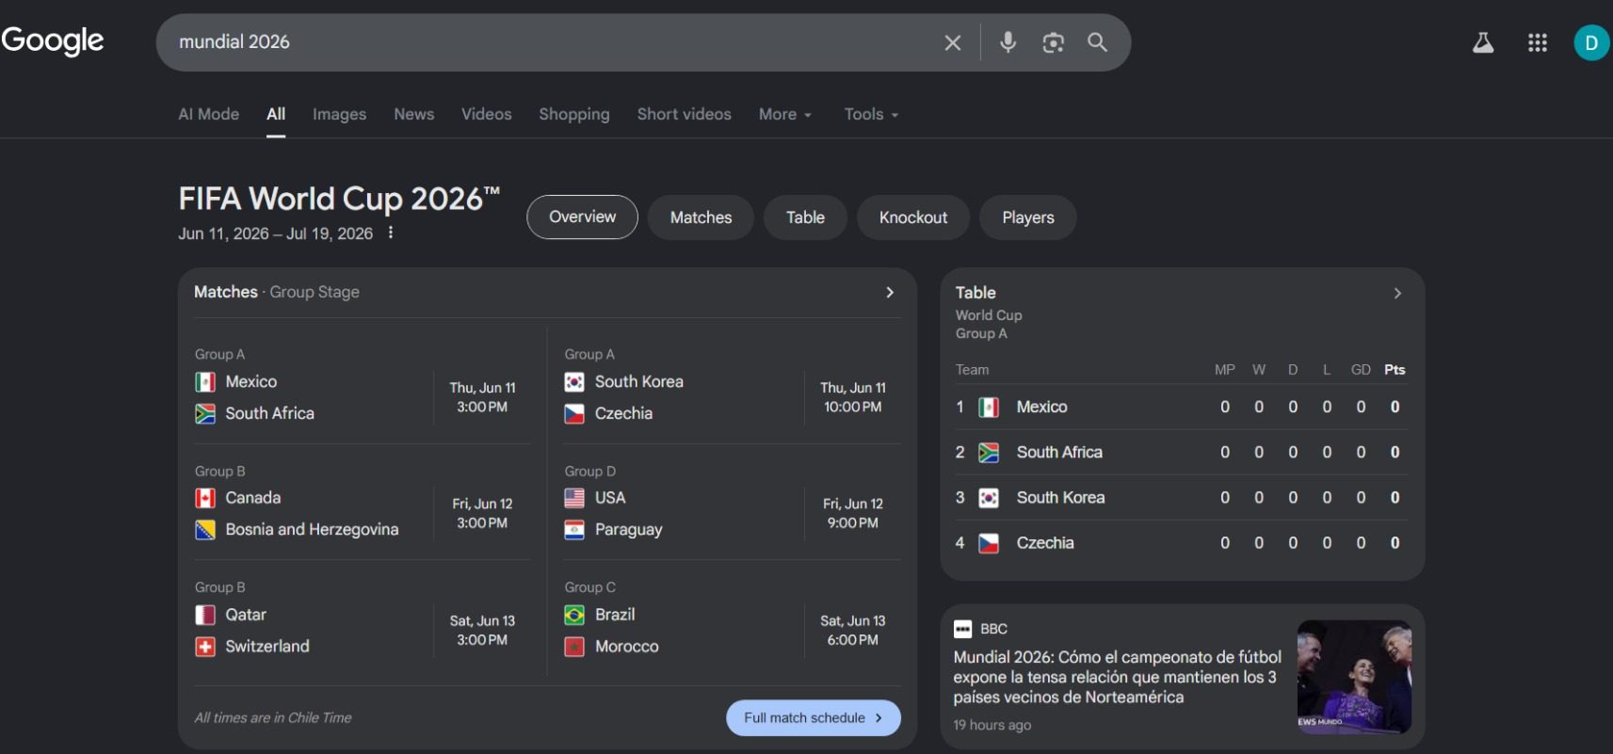Image resolution: width=1613 pixels, height=754 pixels.
Task: Go to the News search tab
Action: click(414, 114)
